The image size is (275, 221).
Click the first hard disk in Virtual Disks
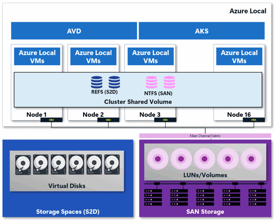pos(23,163)
